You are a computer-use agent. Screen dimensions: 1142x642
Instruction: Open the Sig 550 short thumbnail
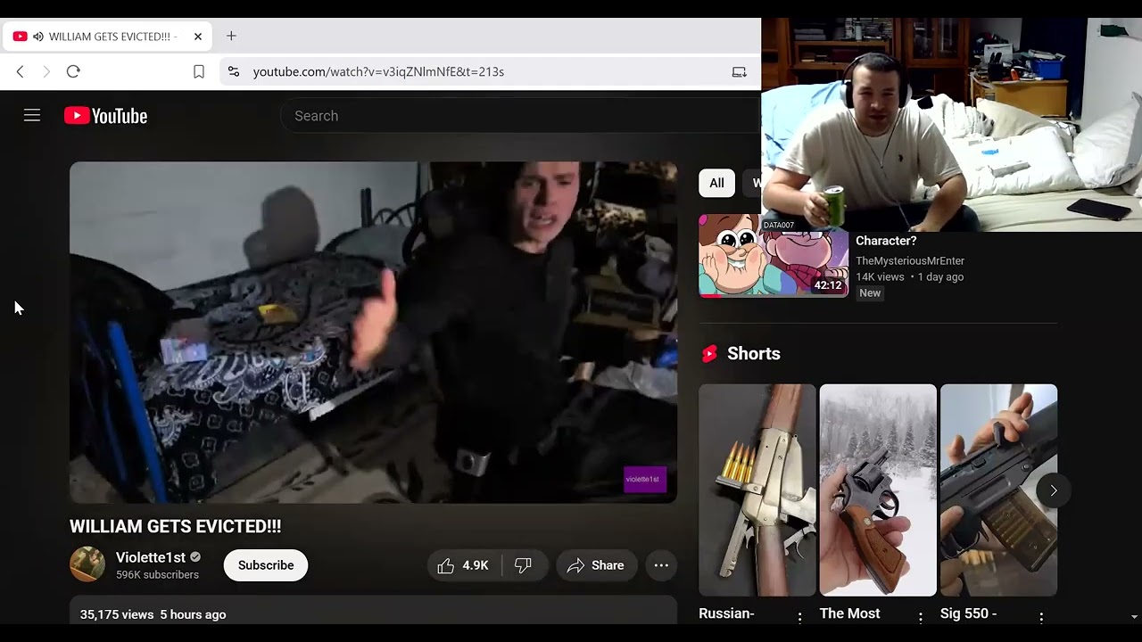999,490
